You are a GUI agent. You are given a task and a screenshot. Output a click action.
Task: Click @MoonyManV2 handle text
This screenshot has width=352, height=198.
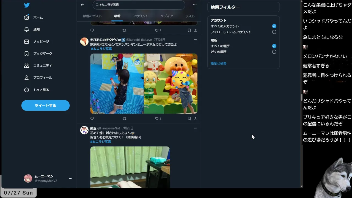click(46, 181)
